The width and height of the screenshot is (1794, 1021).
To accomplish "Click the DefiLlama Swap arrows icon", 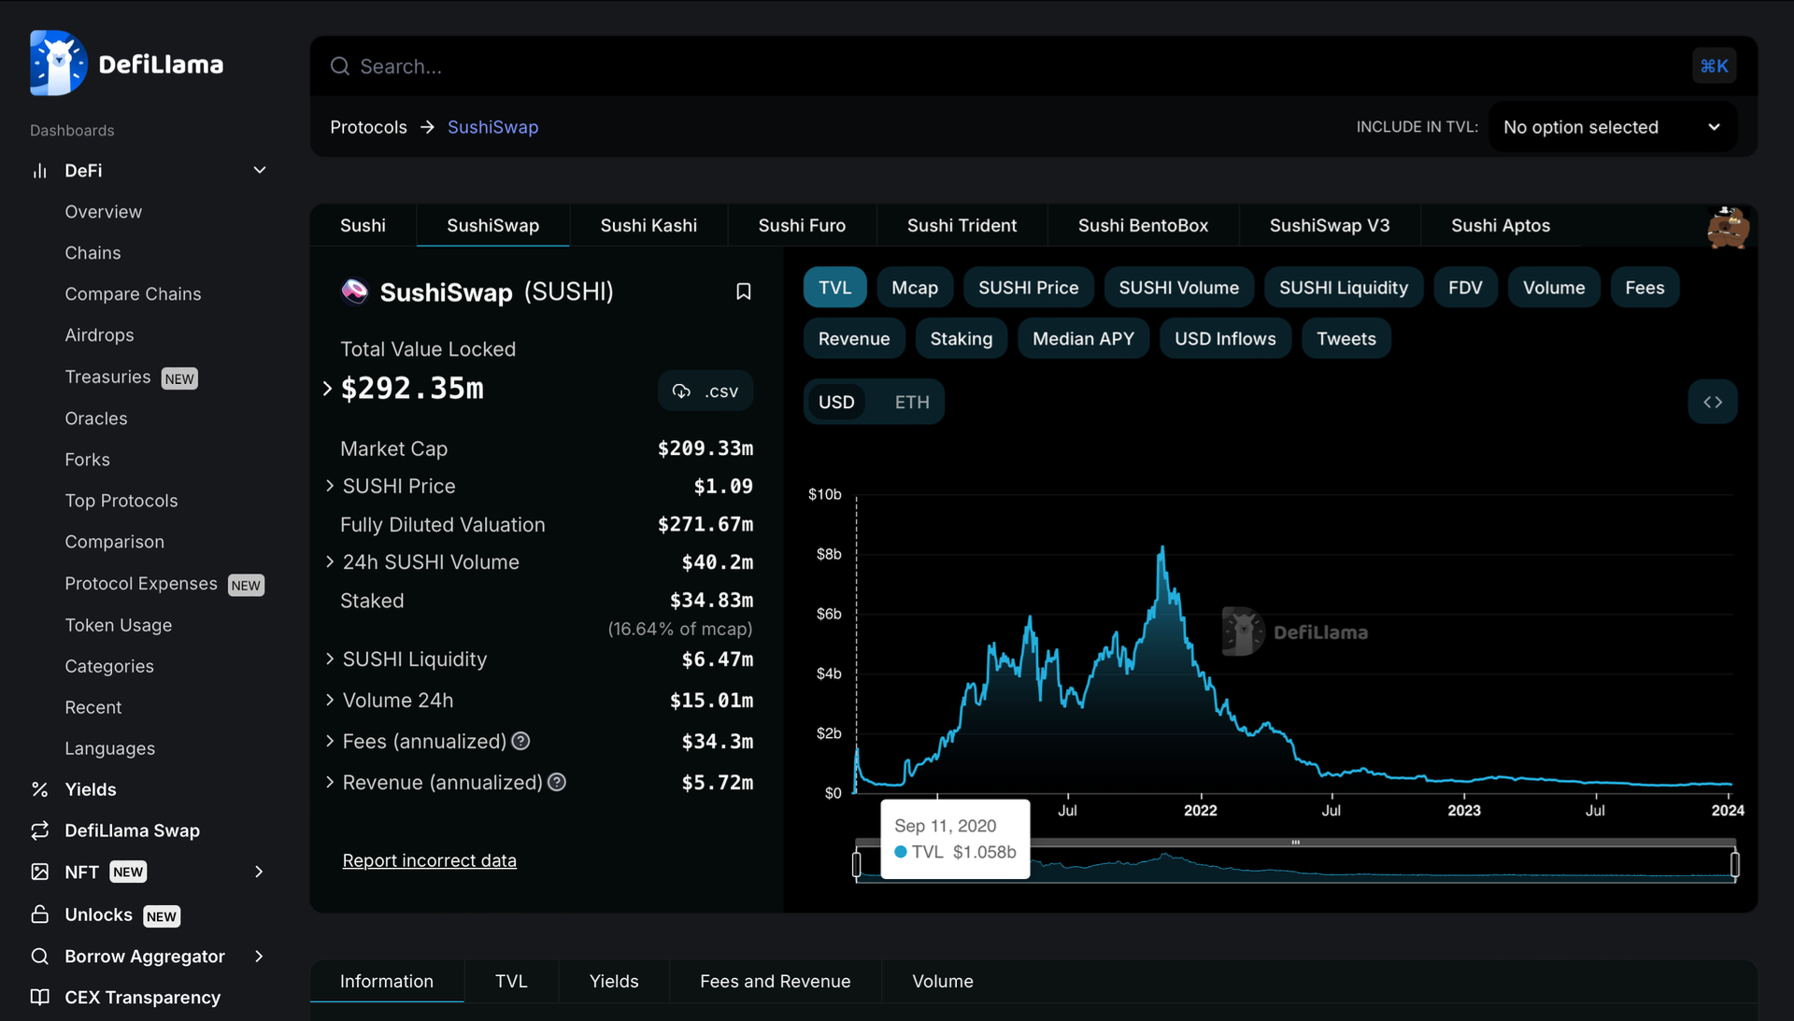I will click(x=39, y=830).
